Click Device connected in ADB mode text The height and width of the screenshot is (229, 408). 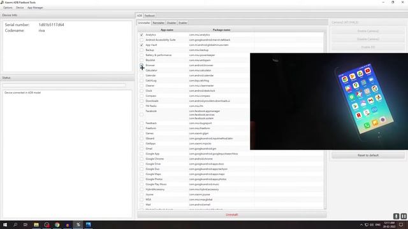click(23, 93)
